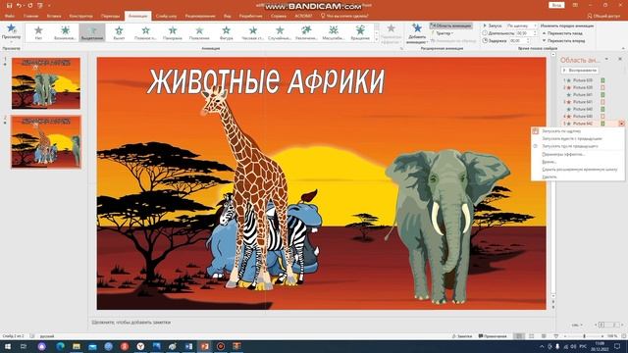
Task: Click the Redo icon in title bar
Action: (x=30, y=6)
